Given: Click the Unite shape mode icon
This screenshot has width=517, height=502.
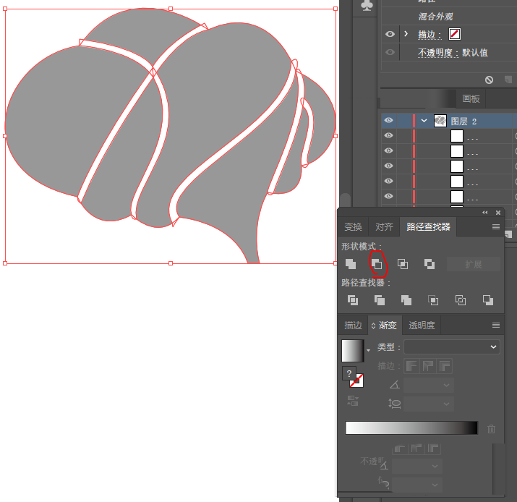Looking at the screenshot, I should click(351, 264).
